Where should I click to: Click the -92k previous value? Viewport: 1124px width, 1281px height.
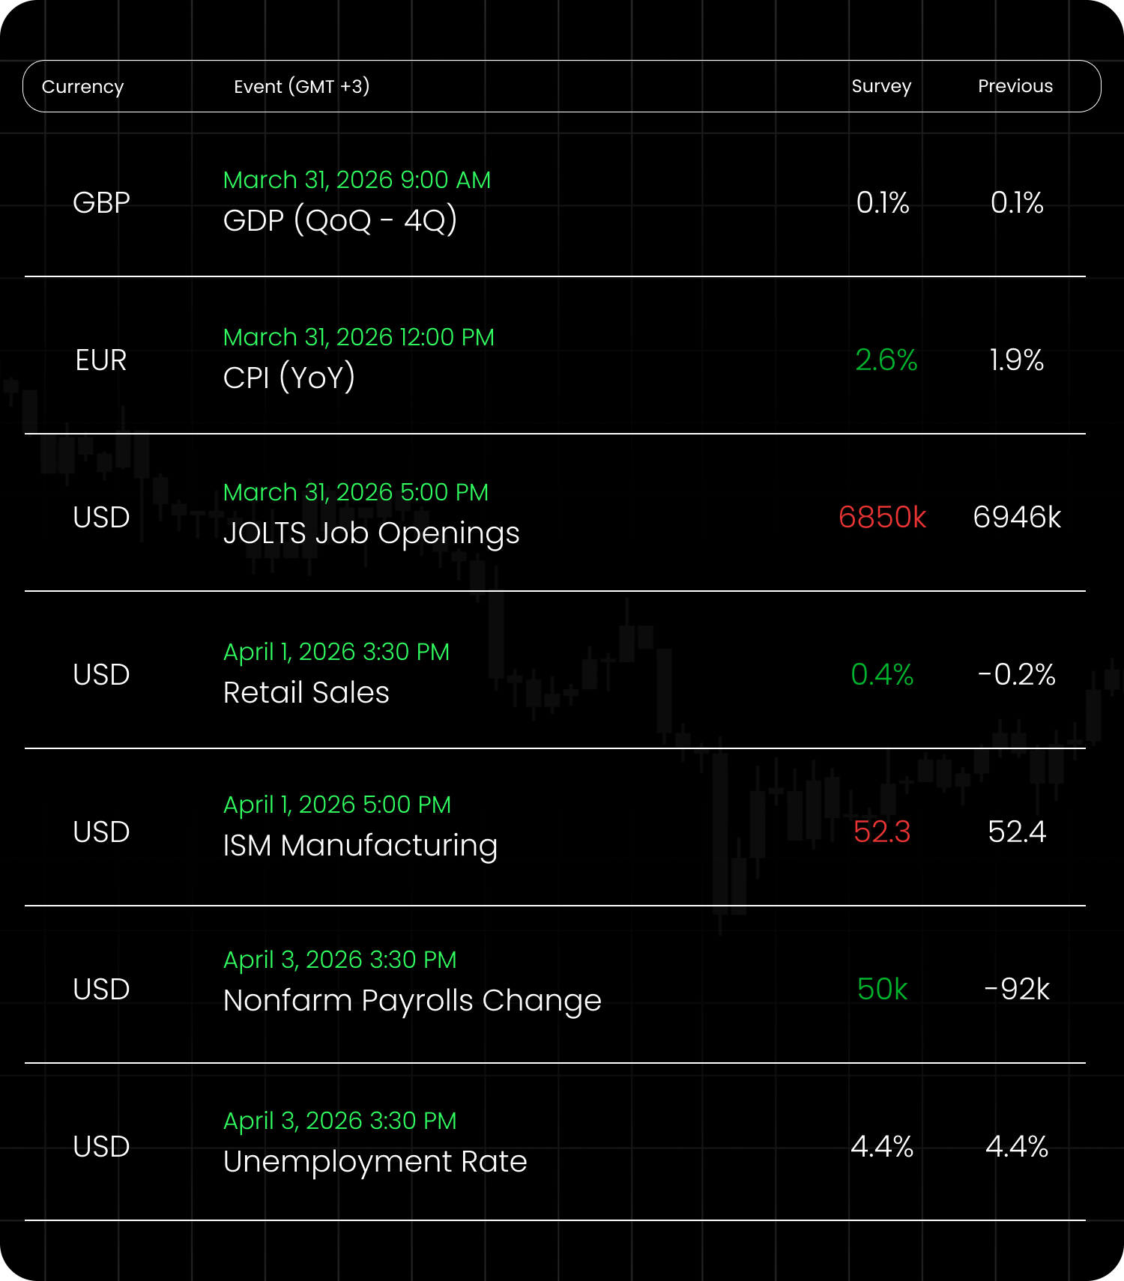coord(1017,990)
